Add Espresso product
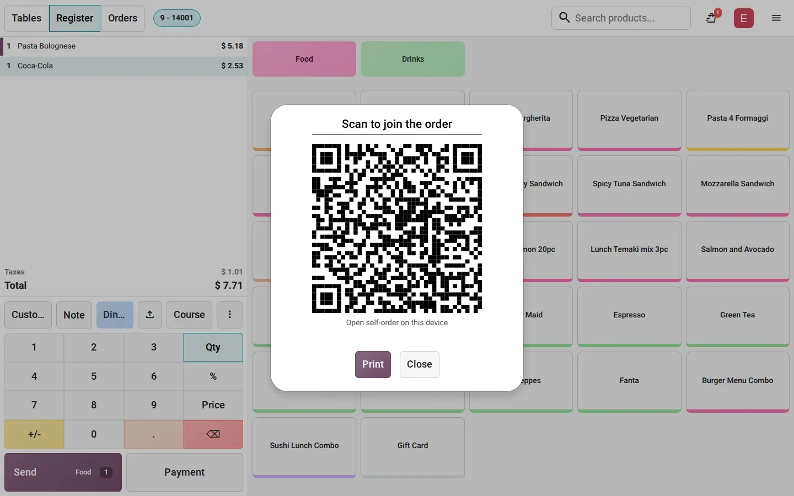This screenshot has height=496, width=794. click(629, 317)
